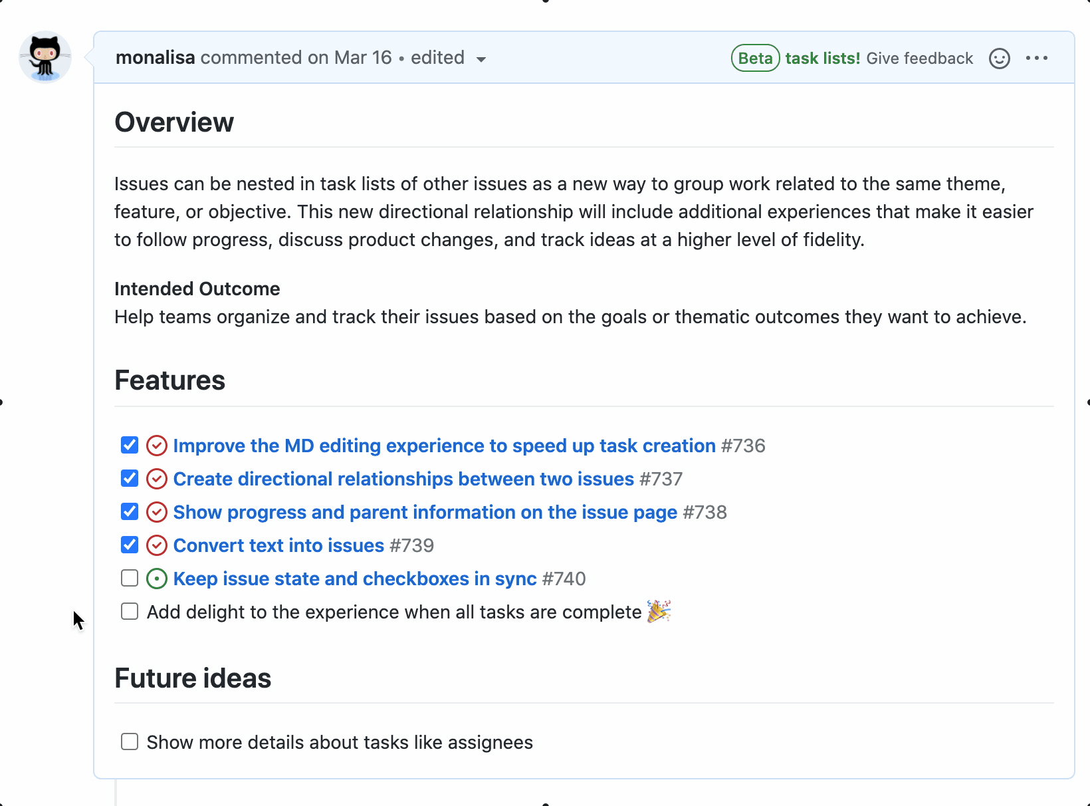
Task: Click monalisa's Octocat avatar
Action: coord(45,57)
